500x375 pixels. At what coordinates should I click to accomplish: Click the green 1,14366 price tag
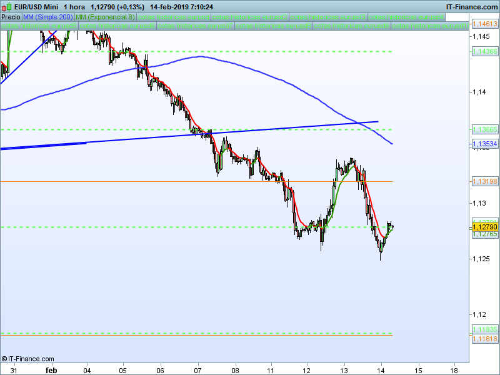[485, 51]
